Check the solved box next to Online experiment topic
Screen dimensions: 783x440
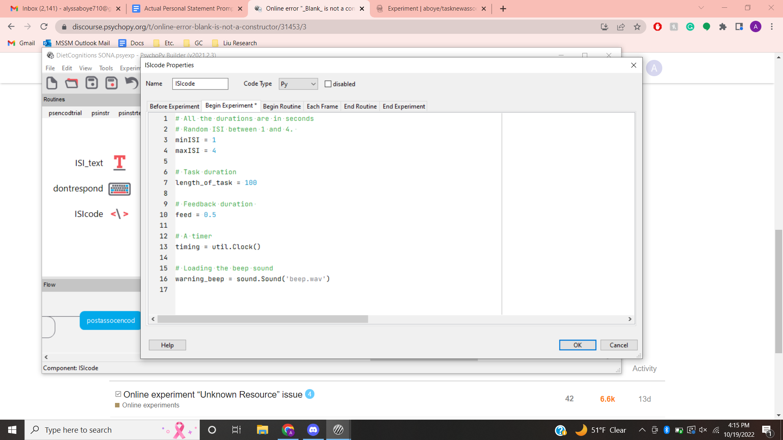click(x=118, y=394)
